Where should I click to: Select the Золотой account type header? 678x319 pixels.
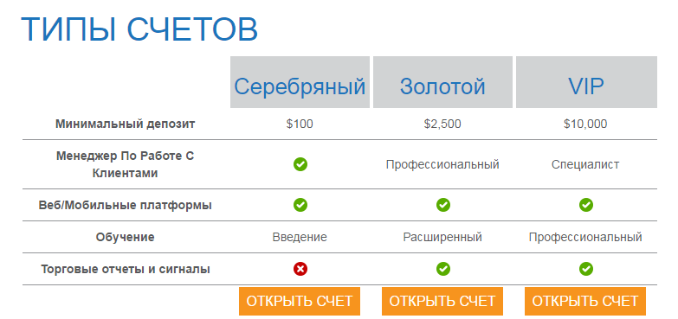(442, 82)
